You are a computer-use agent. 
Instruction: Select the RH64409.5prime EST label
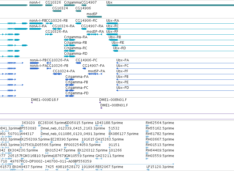160,150
